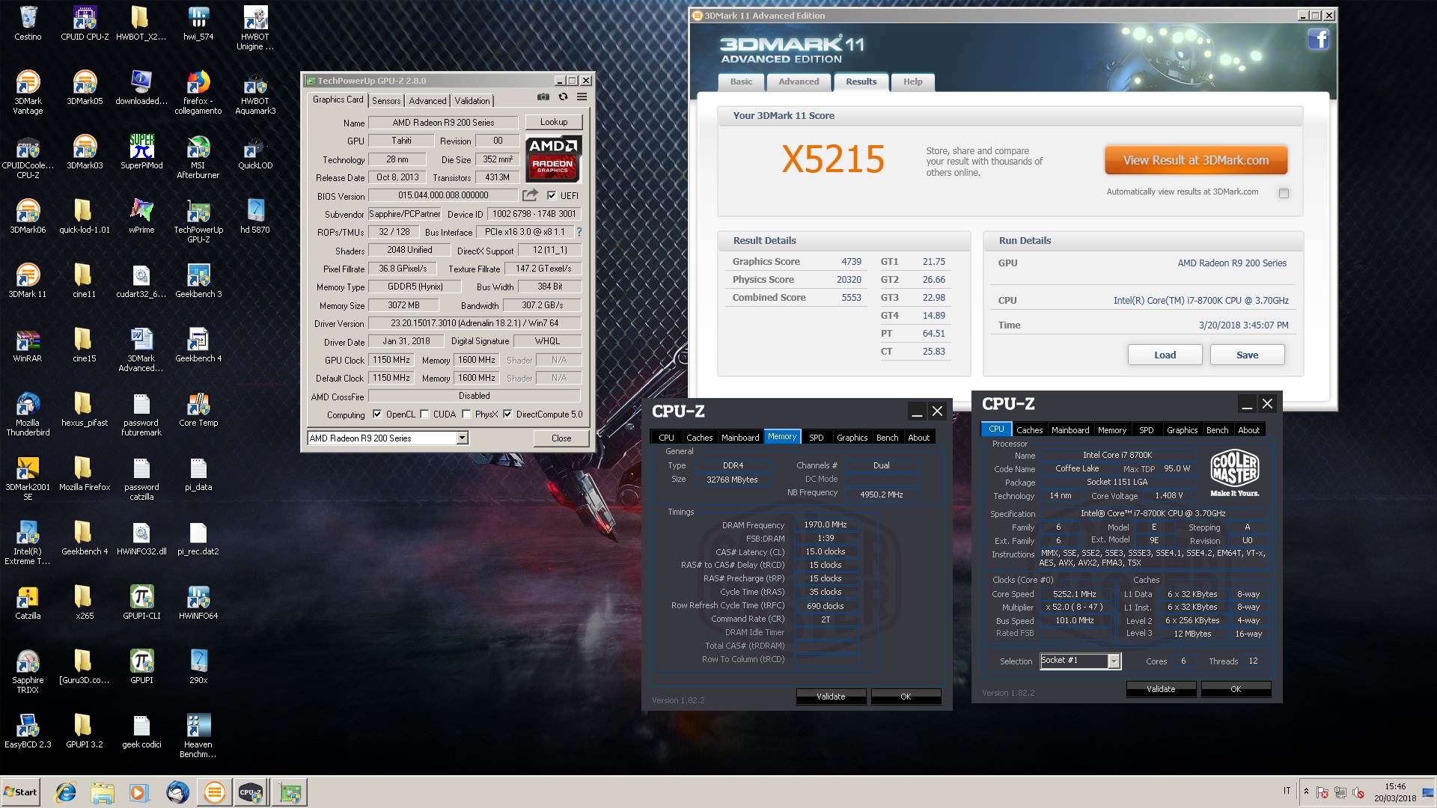Click the IT language indicator in tray

pyautogui.click(x=1287, y=791)
